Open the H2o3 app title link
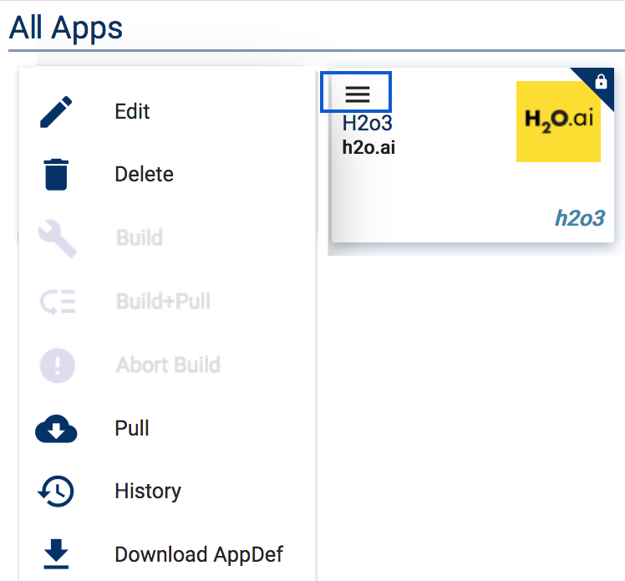Screen dimensions: 625x581 pos(367,123)
